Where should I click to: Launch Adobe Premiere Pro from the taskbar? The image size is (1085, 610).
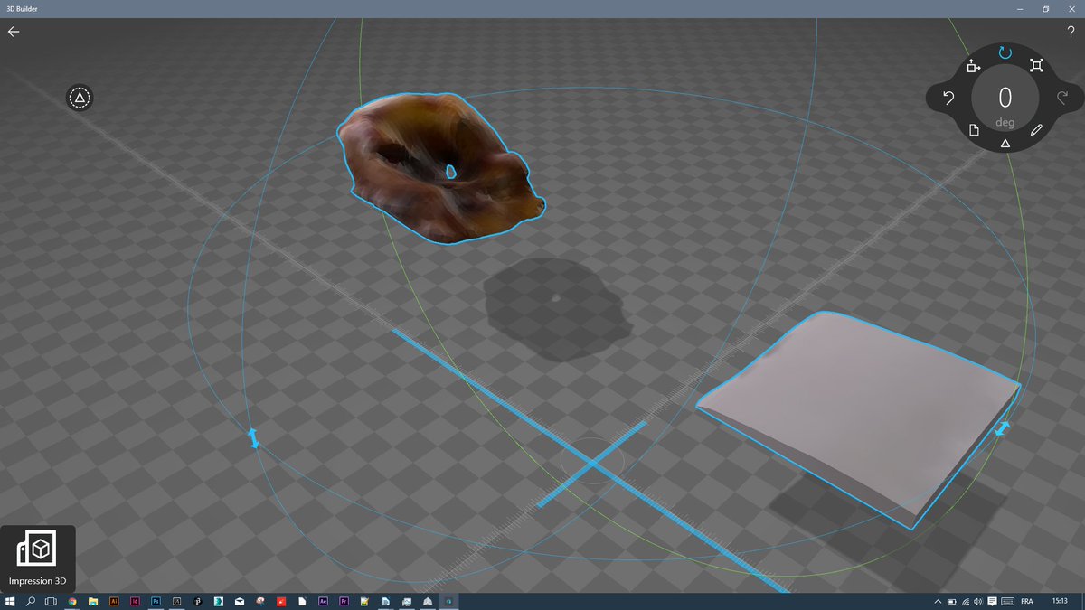[344, 601]
